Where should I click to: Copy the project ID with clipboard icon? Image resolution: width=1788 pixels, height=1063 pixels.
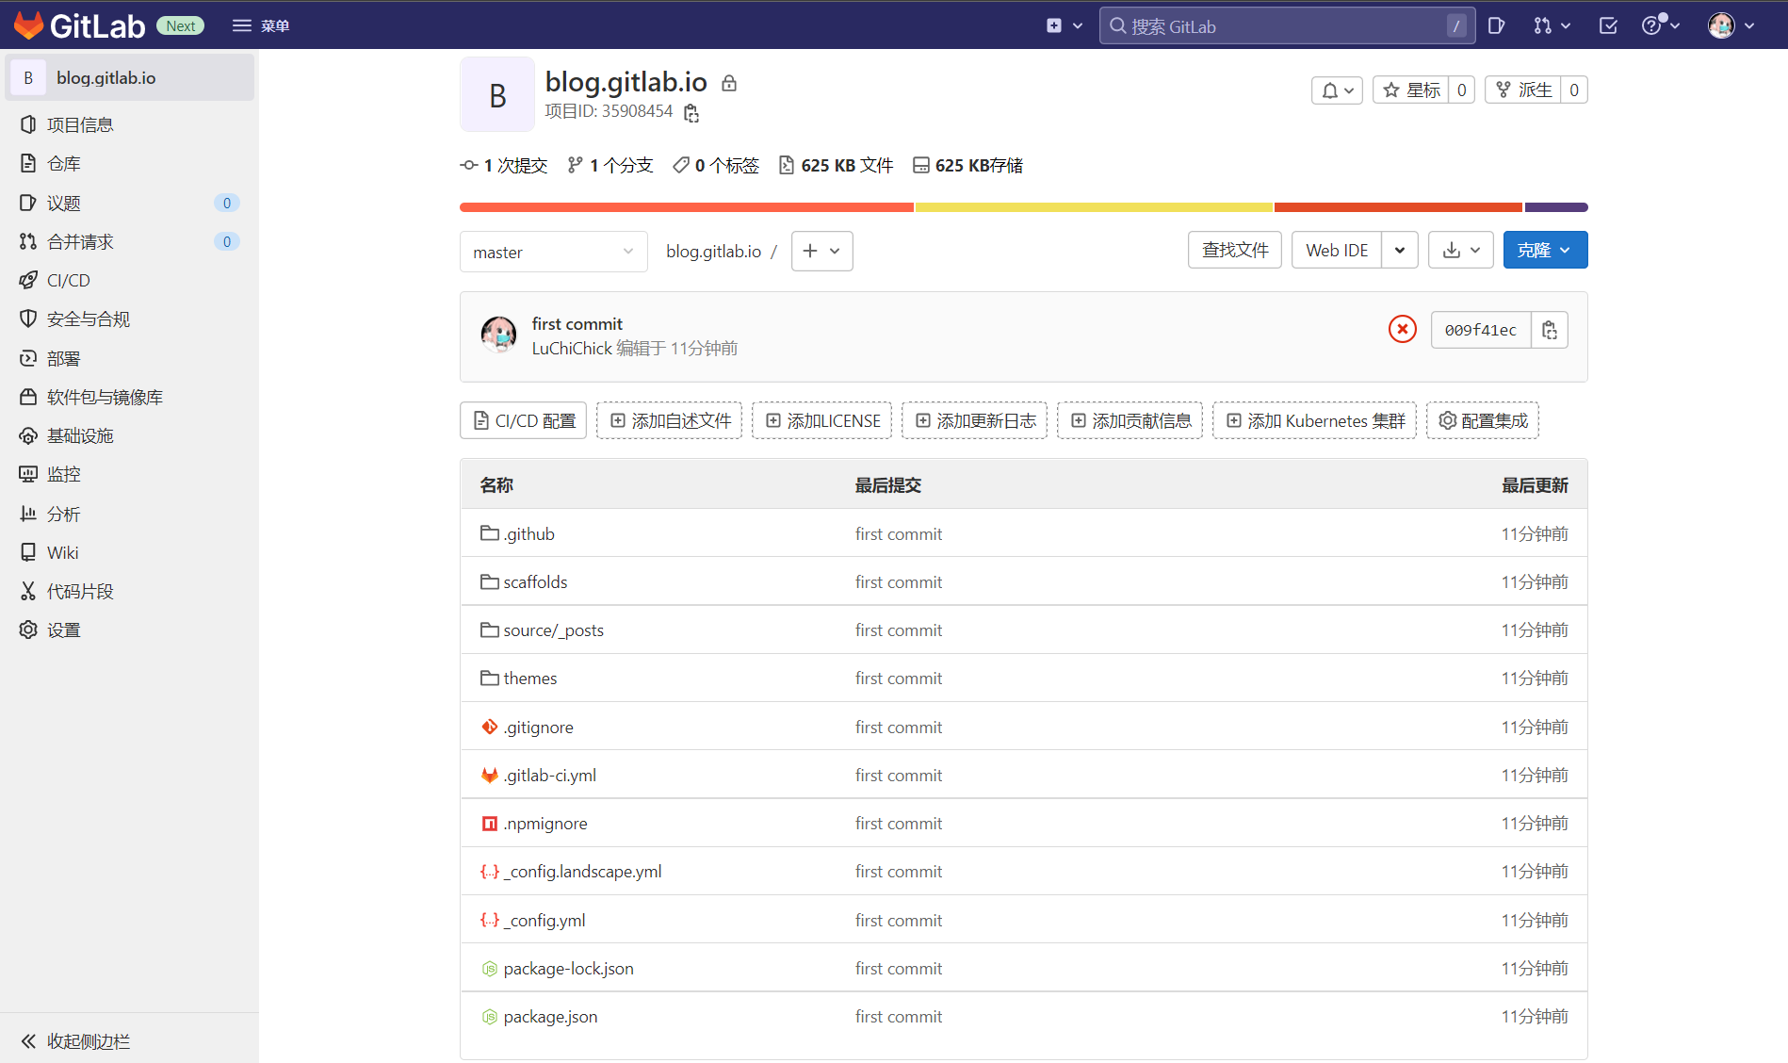[691, 113]
